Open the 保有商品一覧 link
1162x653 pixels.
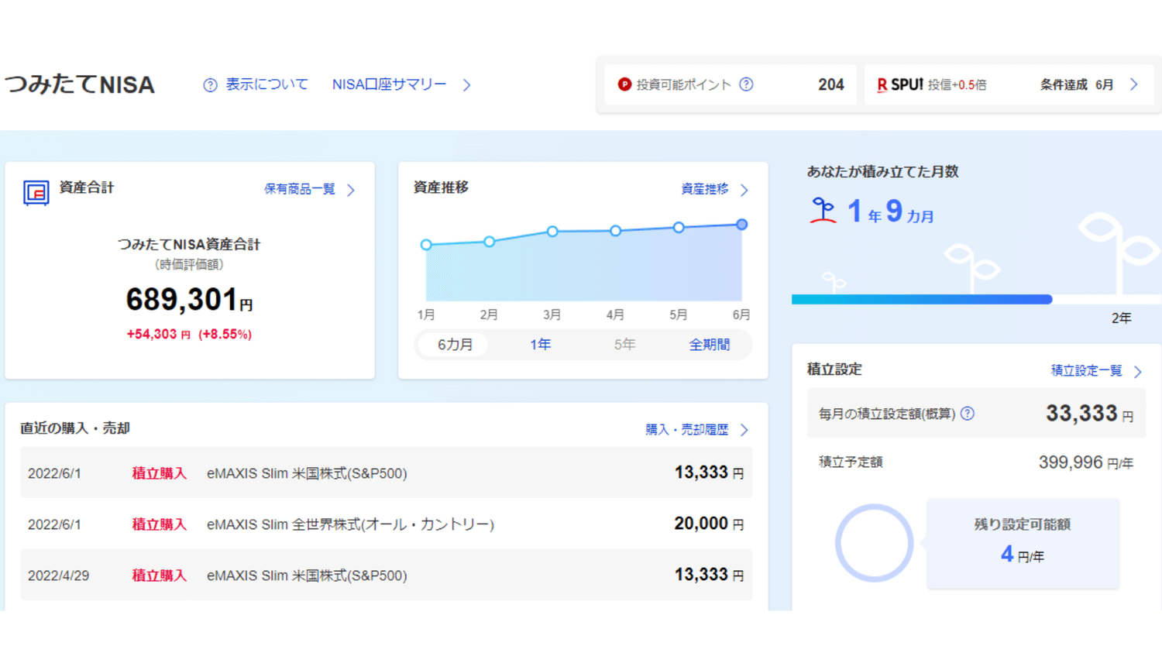click(x=299, y=189)
